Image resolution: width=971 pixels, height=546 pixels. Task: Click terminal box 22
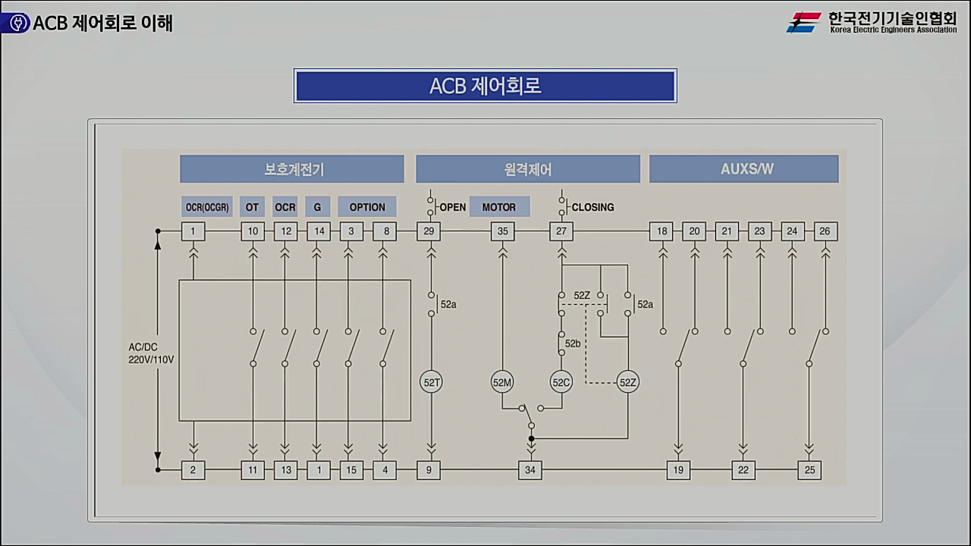click(743, 470)
